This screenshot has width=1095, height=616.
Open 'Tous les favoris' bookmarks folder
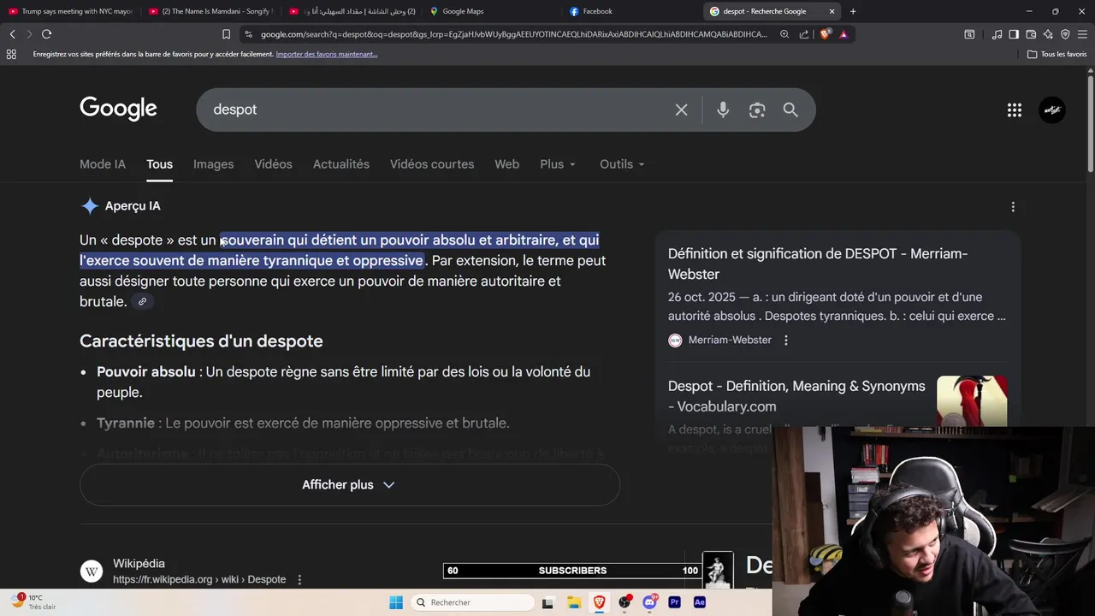pyautogui.click(x=1057, y=54)
